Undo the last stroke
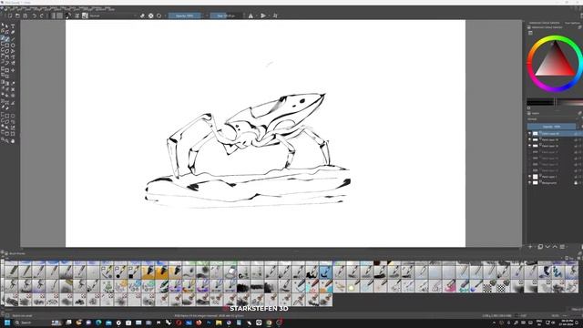The width and height of the screenshot is (583, 328). click(x=35, y=15)
